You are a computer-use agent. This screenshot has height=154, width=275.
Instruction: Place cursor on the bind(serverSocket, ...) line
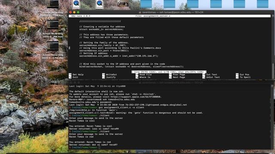click(131, 67)
